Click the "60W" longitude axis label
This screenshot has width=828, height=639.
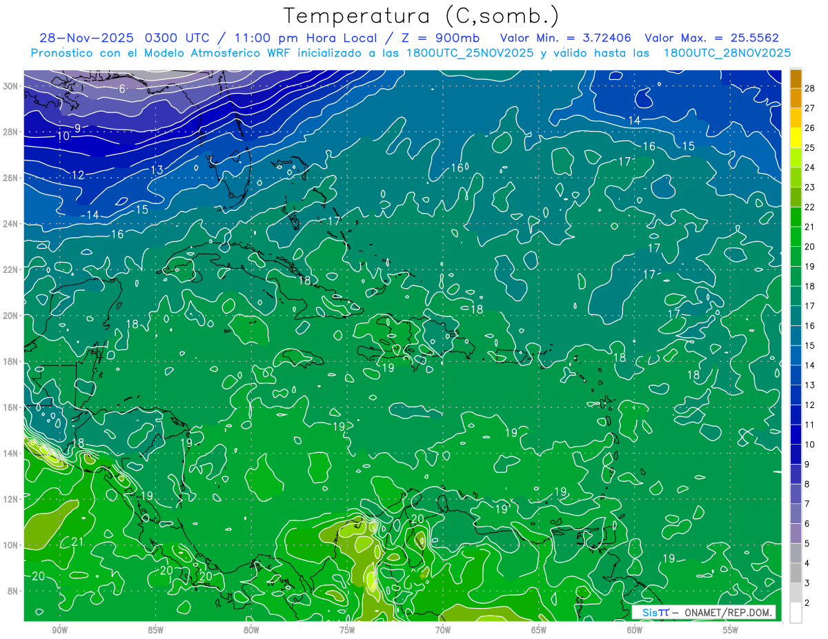(635, 630)
